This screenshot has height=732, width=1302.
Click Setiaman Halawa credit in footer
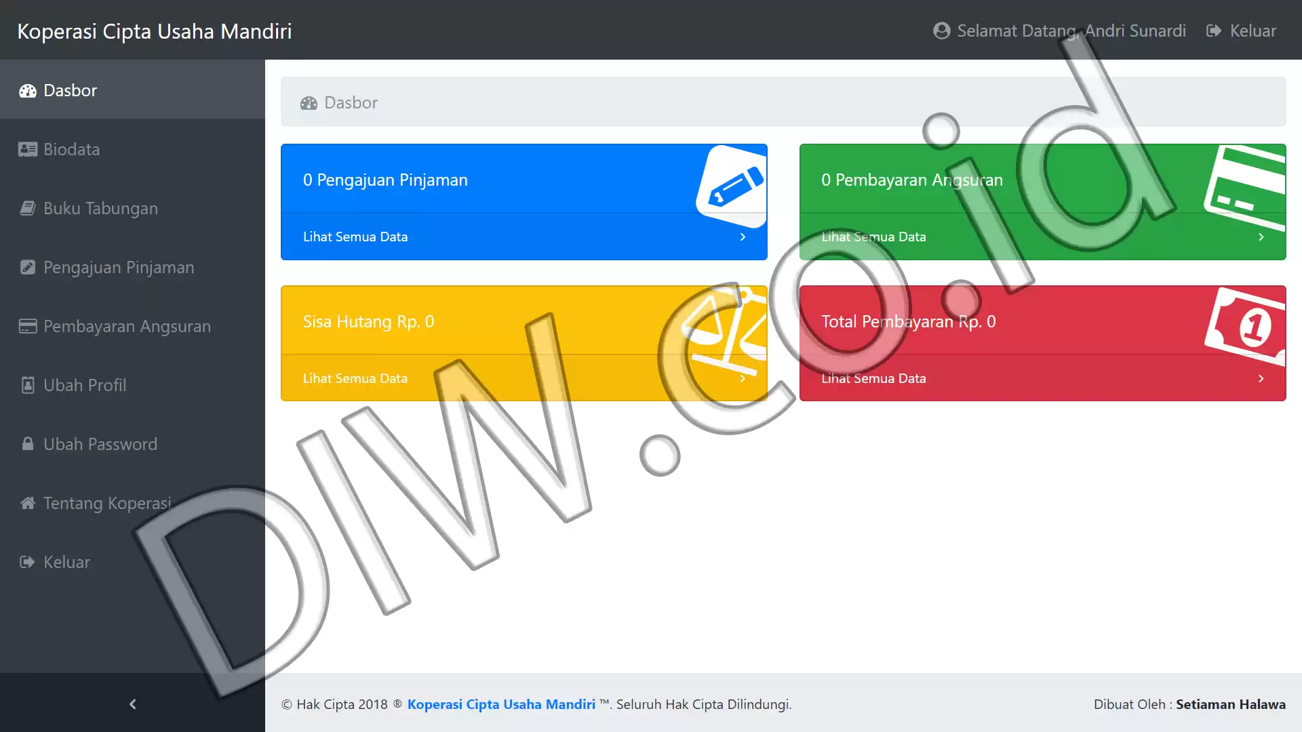1231,704
